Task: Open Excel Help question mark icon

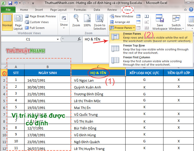Action: coord(191,9)
